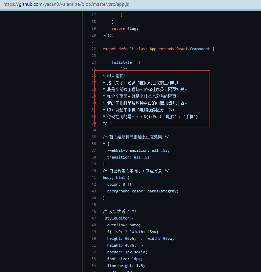The width and height of the screenshot is (261, 272).
Task: Click line number 40
Action: tap(93, 171)
